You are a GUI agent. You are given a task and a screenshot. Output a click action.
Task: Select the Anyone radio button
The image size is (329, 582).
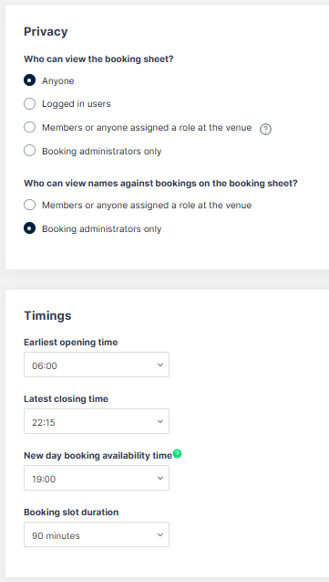[29, 80]
